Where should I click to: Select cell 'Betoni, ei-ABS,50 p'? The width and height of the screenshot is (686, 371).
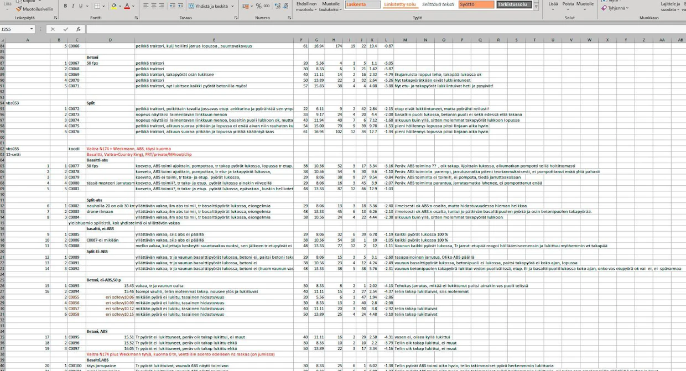pos(110,280)
